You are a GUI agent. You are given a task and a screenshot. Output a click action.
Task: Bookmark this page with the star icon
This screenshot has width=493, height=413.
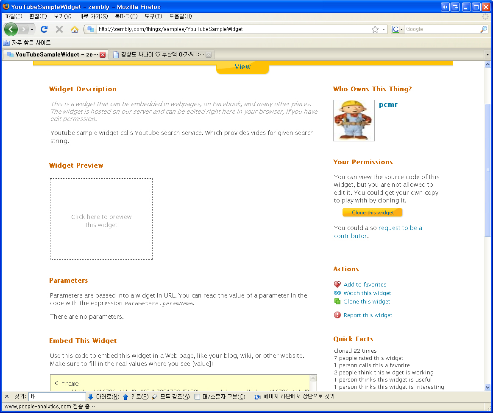pos(375,29)
